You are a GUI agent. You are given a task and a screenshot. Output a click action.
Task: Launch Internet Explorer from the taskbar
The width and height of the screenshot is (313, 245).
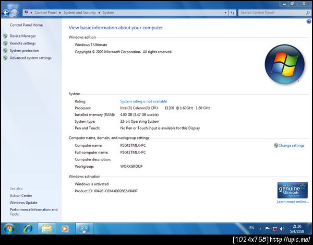coord(28,228)
